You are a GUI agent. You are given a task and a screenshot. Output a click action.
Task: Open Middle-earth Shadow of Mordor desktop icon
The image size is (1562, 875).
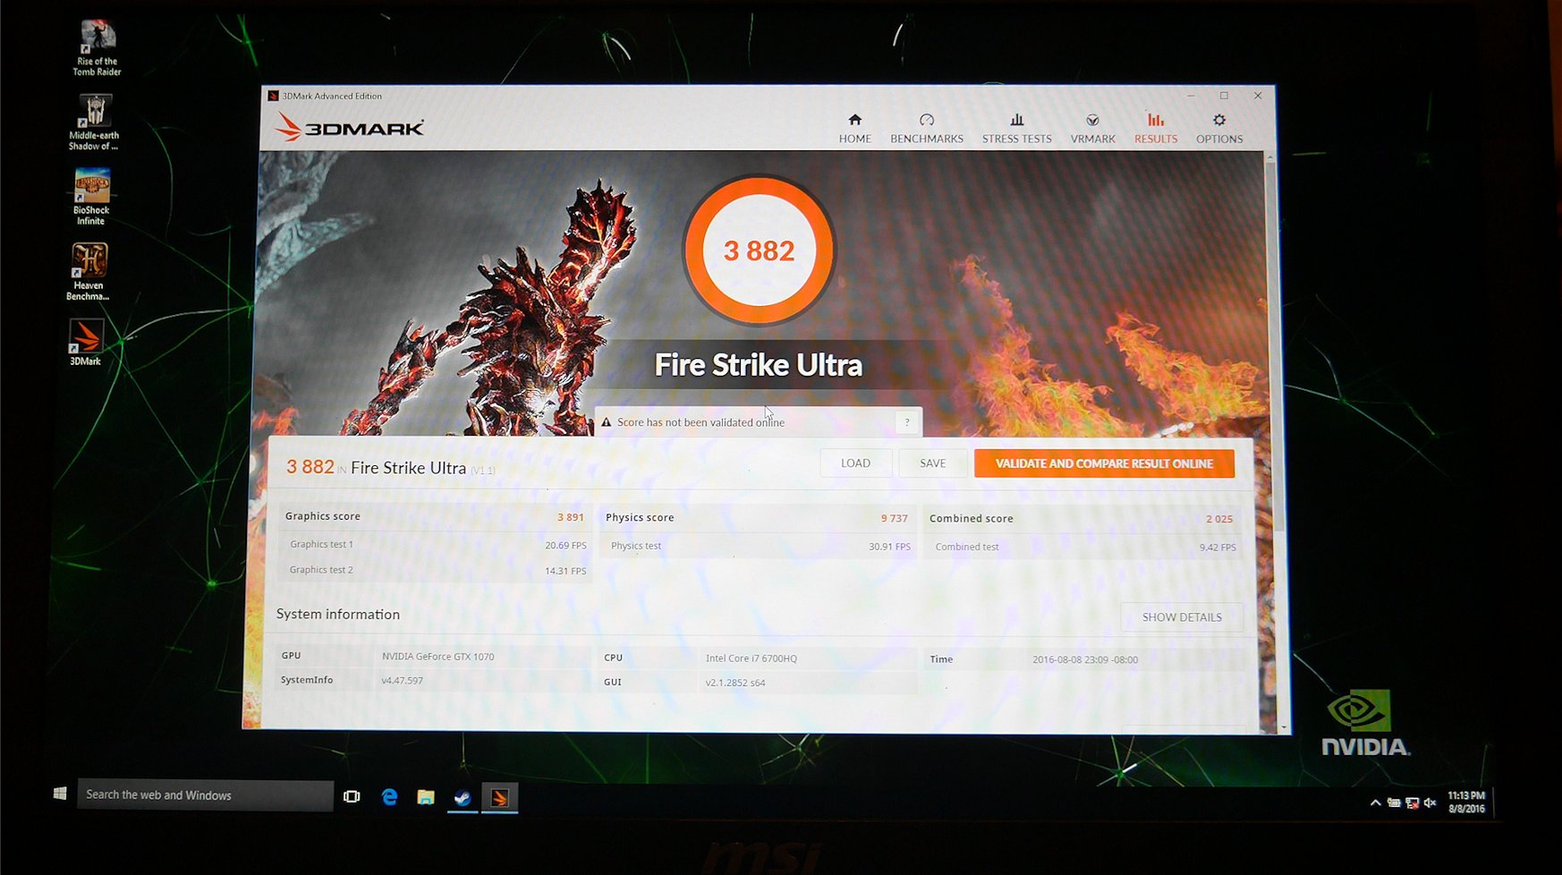(x=94, y=123)
